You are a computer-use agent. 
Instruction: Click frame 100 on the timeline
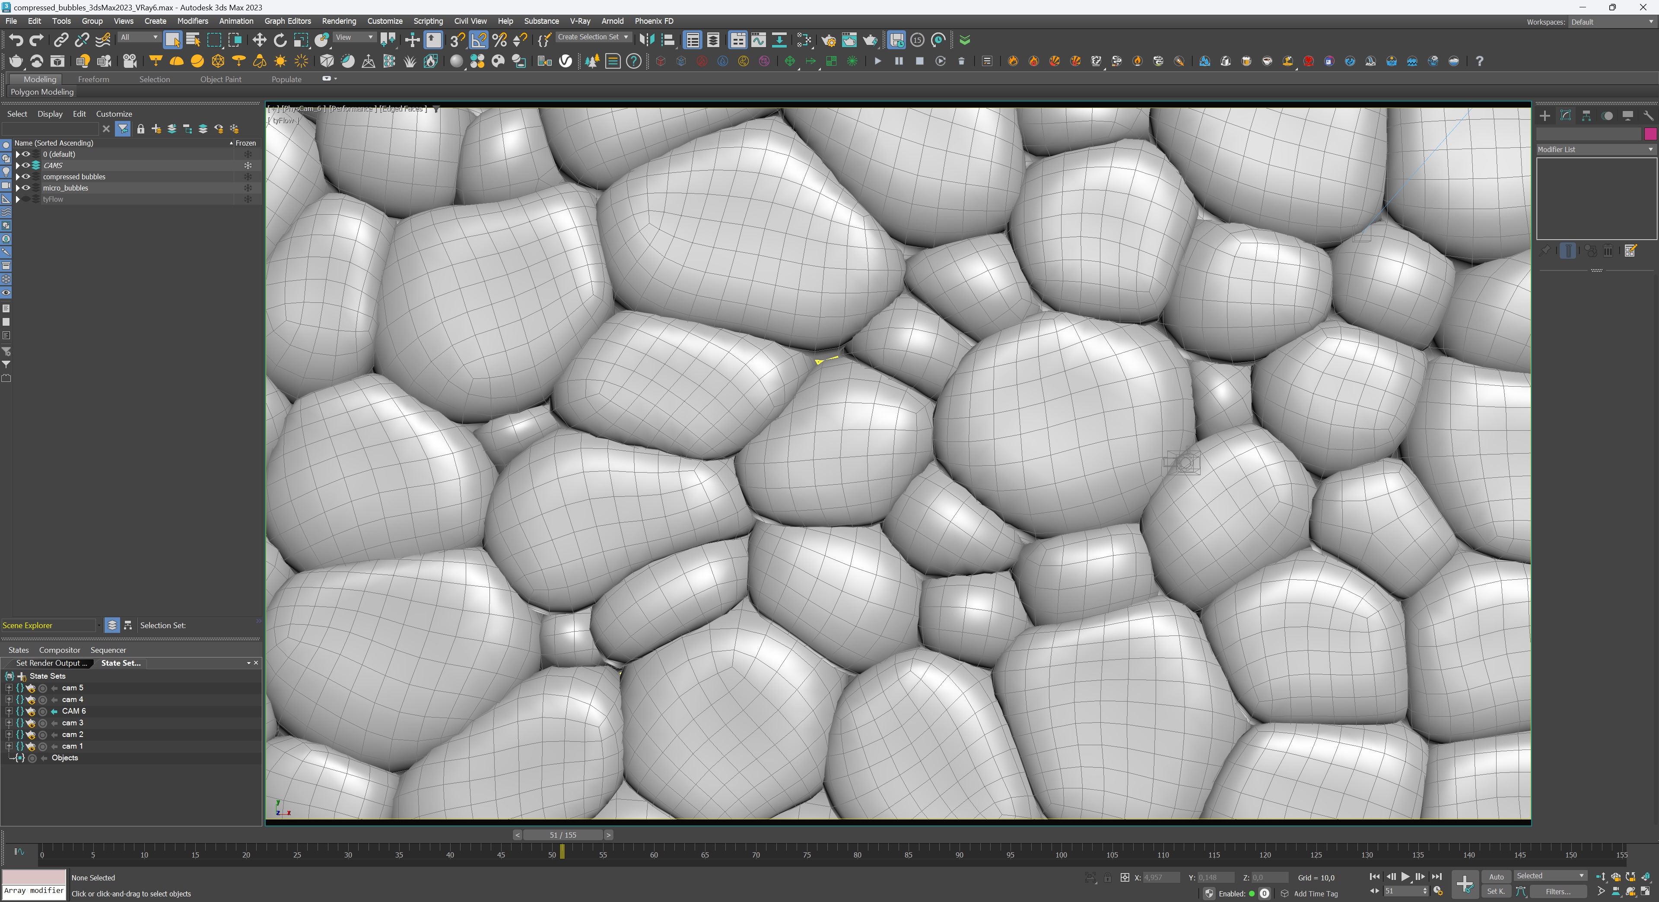click(1061, 855)
